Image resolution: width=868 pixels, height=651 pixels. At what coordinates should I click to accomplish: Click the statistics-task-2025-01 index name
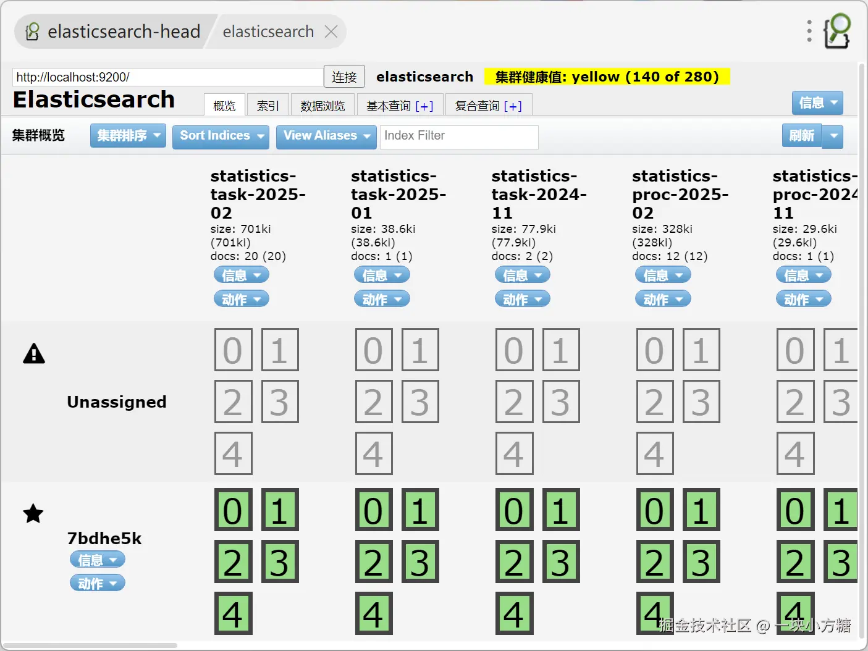pyautogui.click(x=398, y=195)
